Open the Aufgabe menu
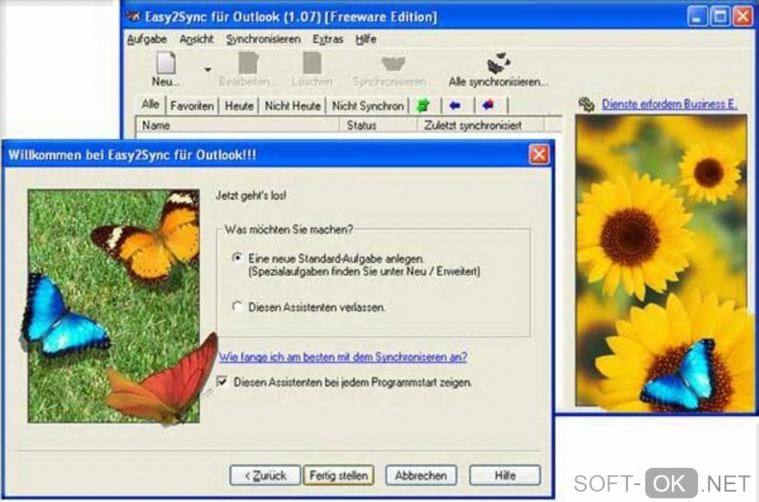Viewport: 759px width, 502px height. 147,39
